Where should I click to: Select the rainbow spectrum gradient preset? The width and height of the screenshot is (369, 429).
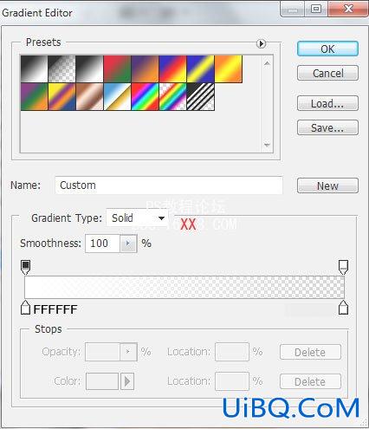click(145, 97)
